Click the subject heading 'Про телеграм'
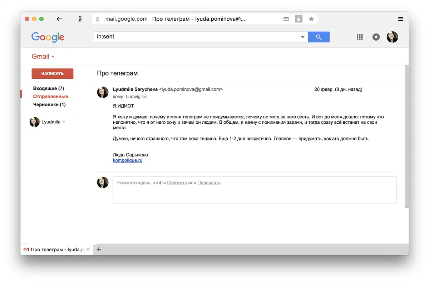 (x=117, y=73)
